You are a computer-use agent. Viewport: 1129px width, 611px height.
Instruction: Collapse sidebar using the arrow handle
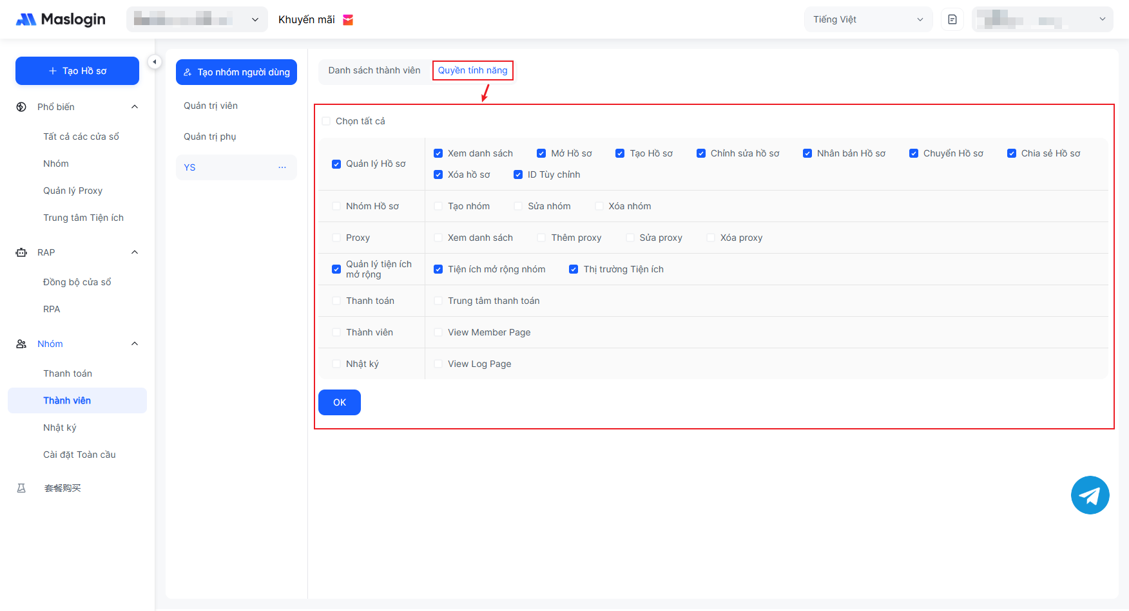tap(155, 62)
